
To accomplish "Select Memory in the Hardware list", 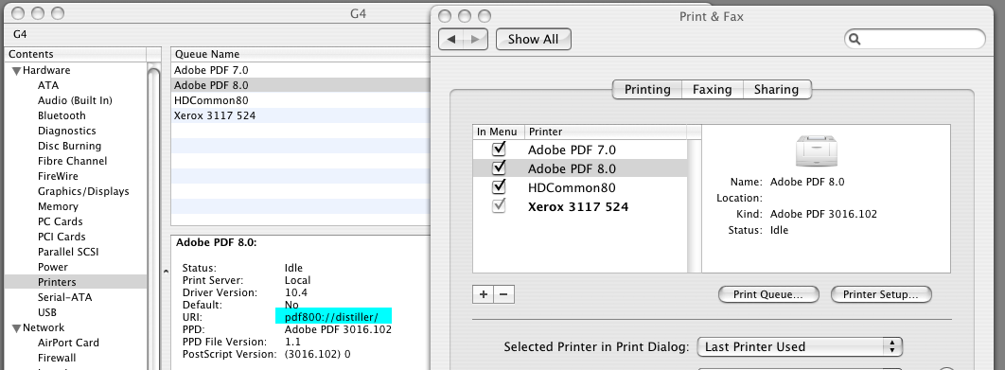I will (x=58, y=206).
